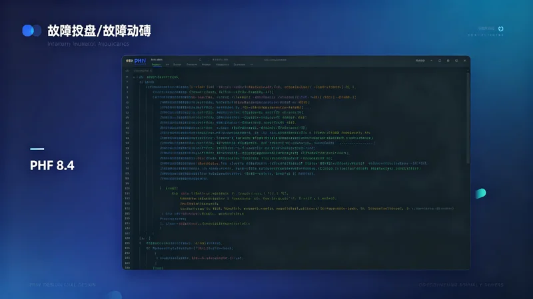Close the code editor window with the X button
The image size is (533, 299).
(x=464, y=60)
